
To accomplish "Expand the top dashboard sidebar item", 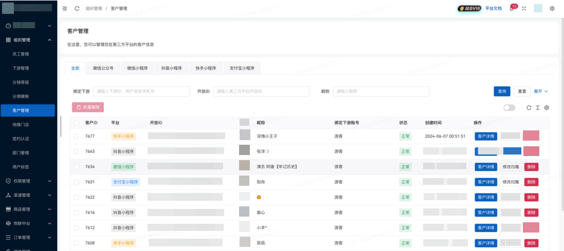I will [x=50, y=26].
